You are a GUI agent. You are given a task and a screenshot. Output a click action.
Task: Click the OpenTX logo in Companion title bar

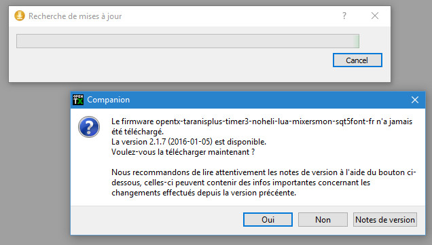pyautogui.click(x=78, y=100)
